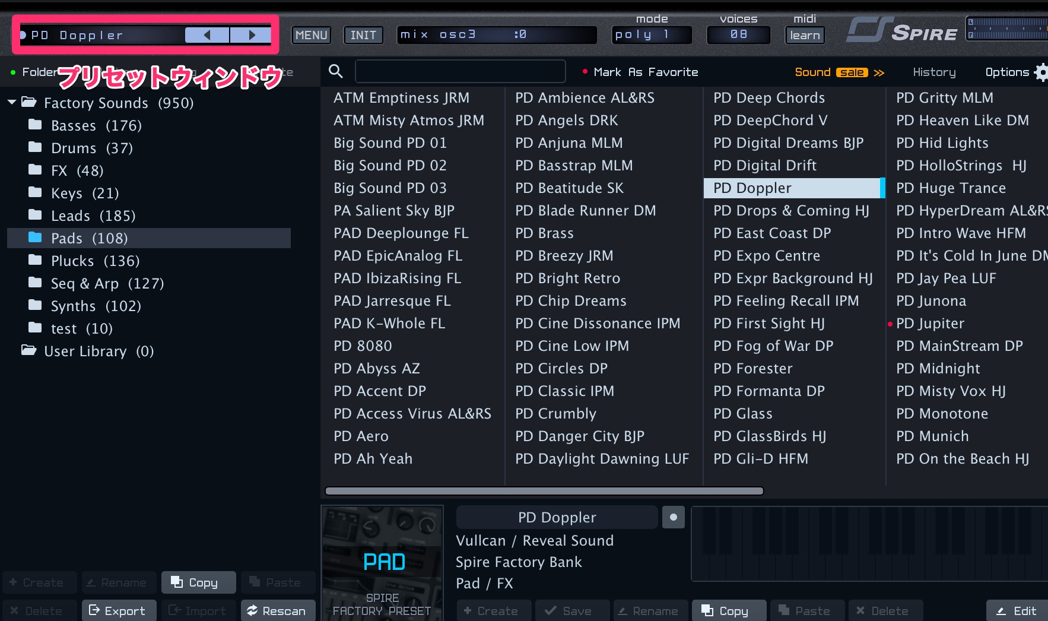Image resolution: width=1048 pixels, height=621 pixels.
Task: Collapse the Factory Sounds folder tree
Action: click(12, 103)
